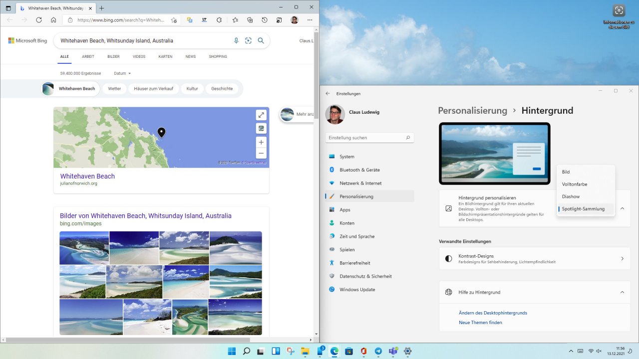639x359 pixels.
Task: Open Windows Update settings
Action: pyautogui.click(x=369, y=290)
